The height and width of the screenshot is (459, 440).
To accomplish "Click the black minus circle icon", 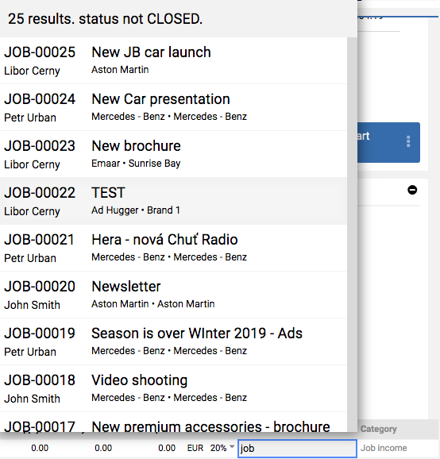I will pyautogui.click(x=412, y=190).
